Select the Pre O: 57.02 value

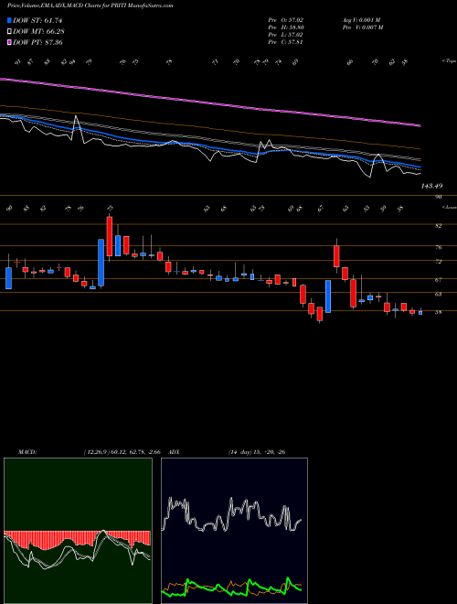tap(285, 19)
